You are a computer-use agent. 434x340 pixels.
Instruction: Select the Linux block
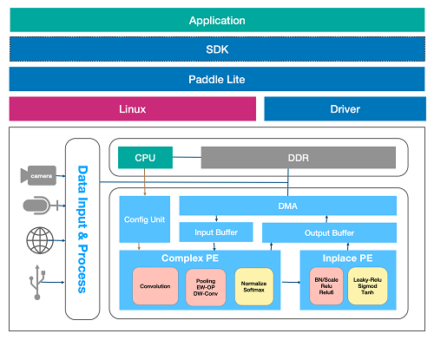(x=133, y=108)
